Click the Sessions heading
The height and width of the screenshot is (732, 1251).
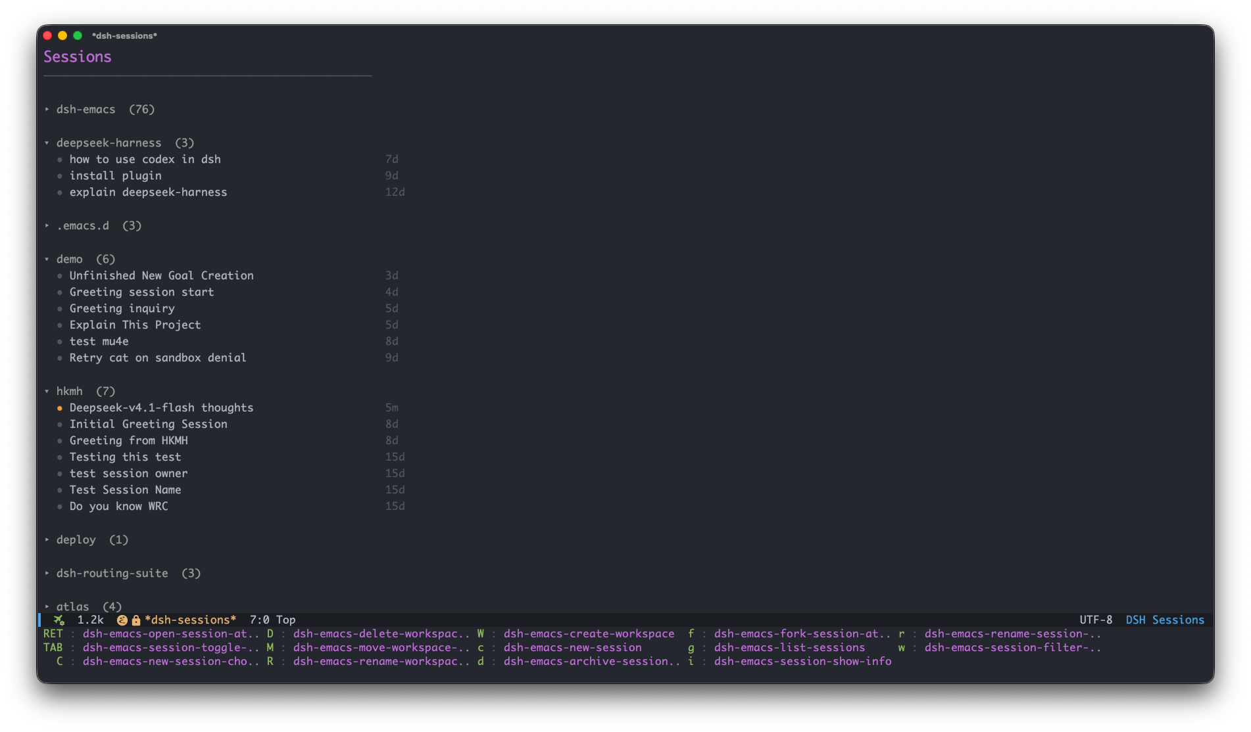pyautogui.click(x=78, y=57)
